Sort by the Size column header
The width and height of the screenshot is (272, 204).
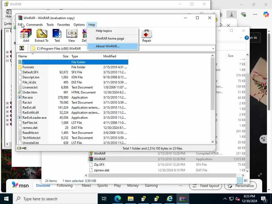click(59, 56)
